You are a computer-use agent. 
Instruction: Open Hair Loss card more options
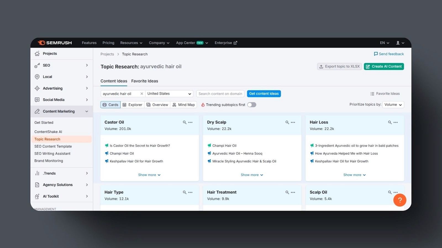[x=396, y=122]
